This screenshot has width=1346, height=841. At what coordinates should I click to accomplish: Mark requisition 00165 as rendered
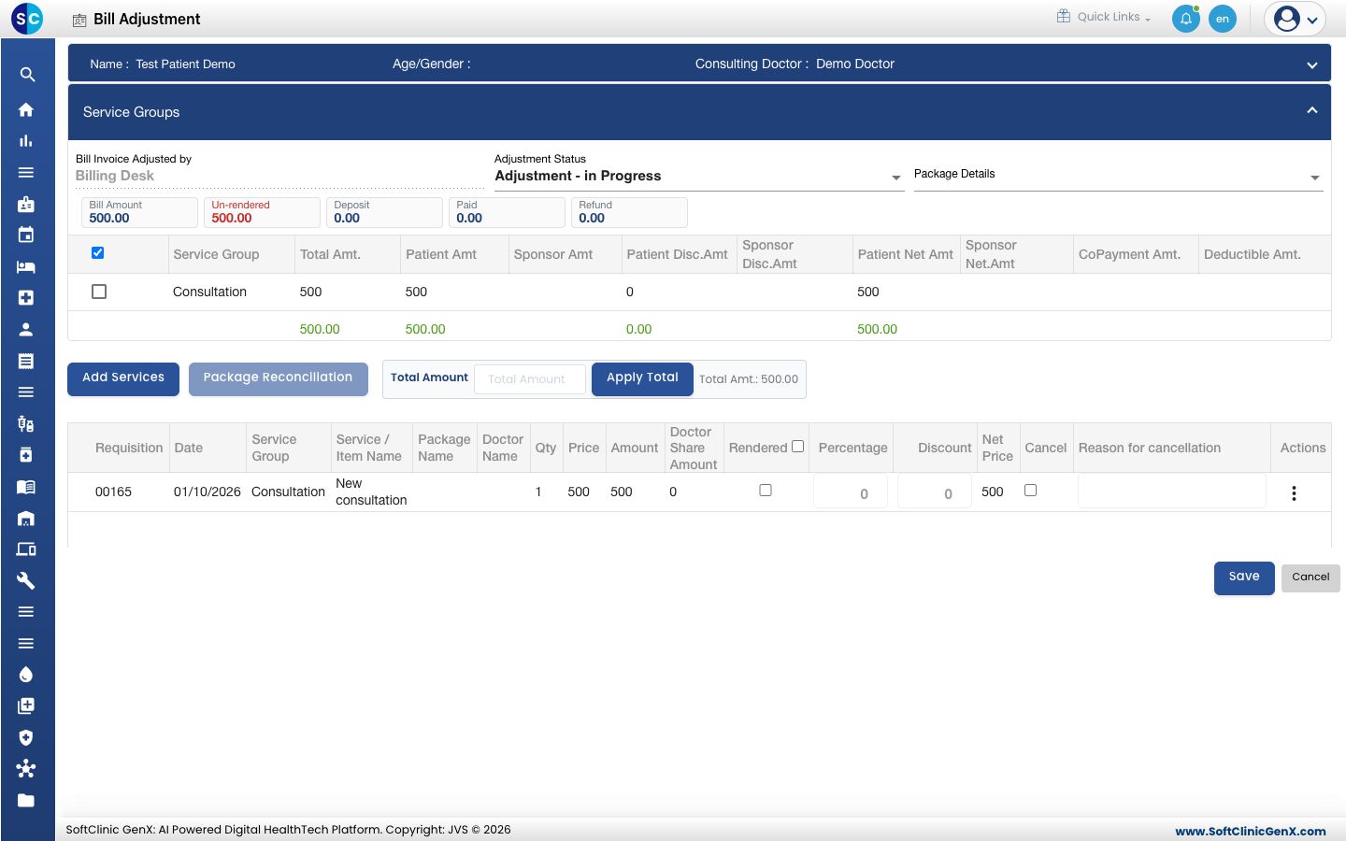[x=766, y=491]
